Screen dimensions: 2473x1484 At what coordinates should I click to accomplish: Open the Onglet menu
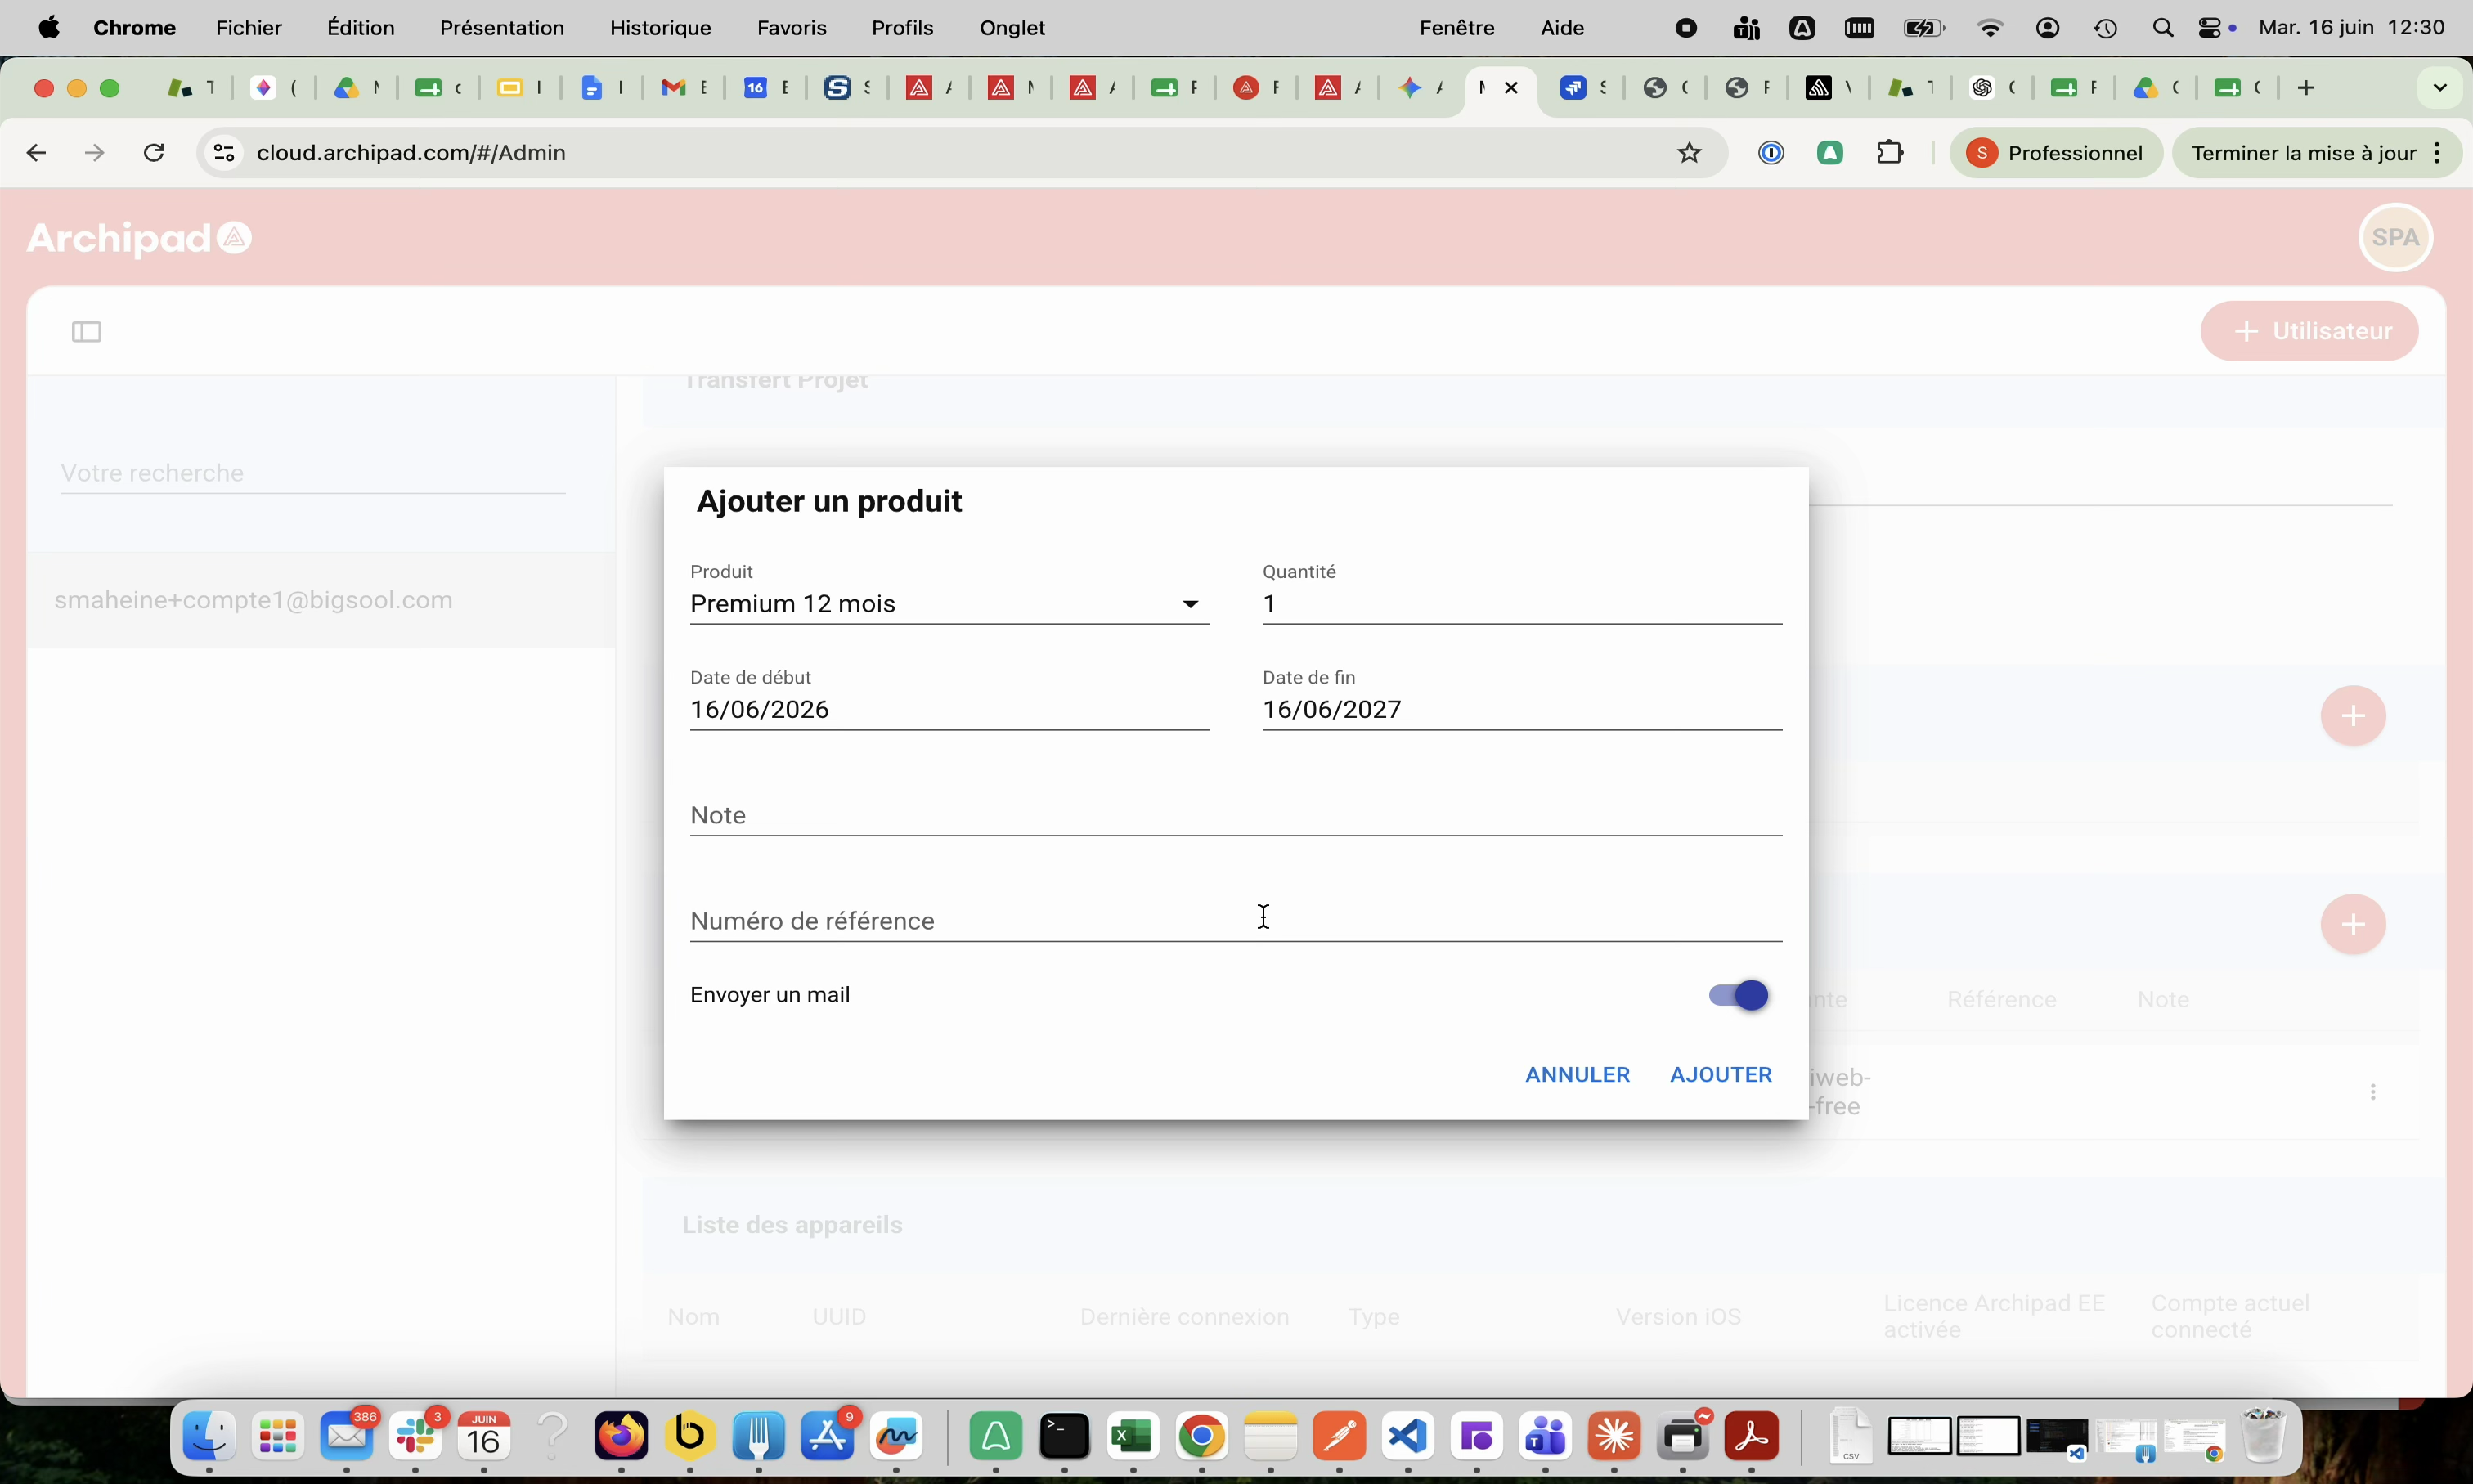pyautogui.click(x=1013, y=28)
